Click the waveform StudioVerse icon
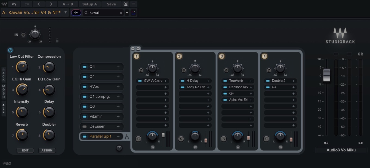This screenshot has height=168, width=370. coord(76,13)
